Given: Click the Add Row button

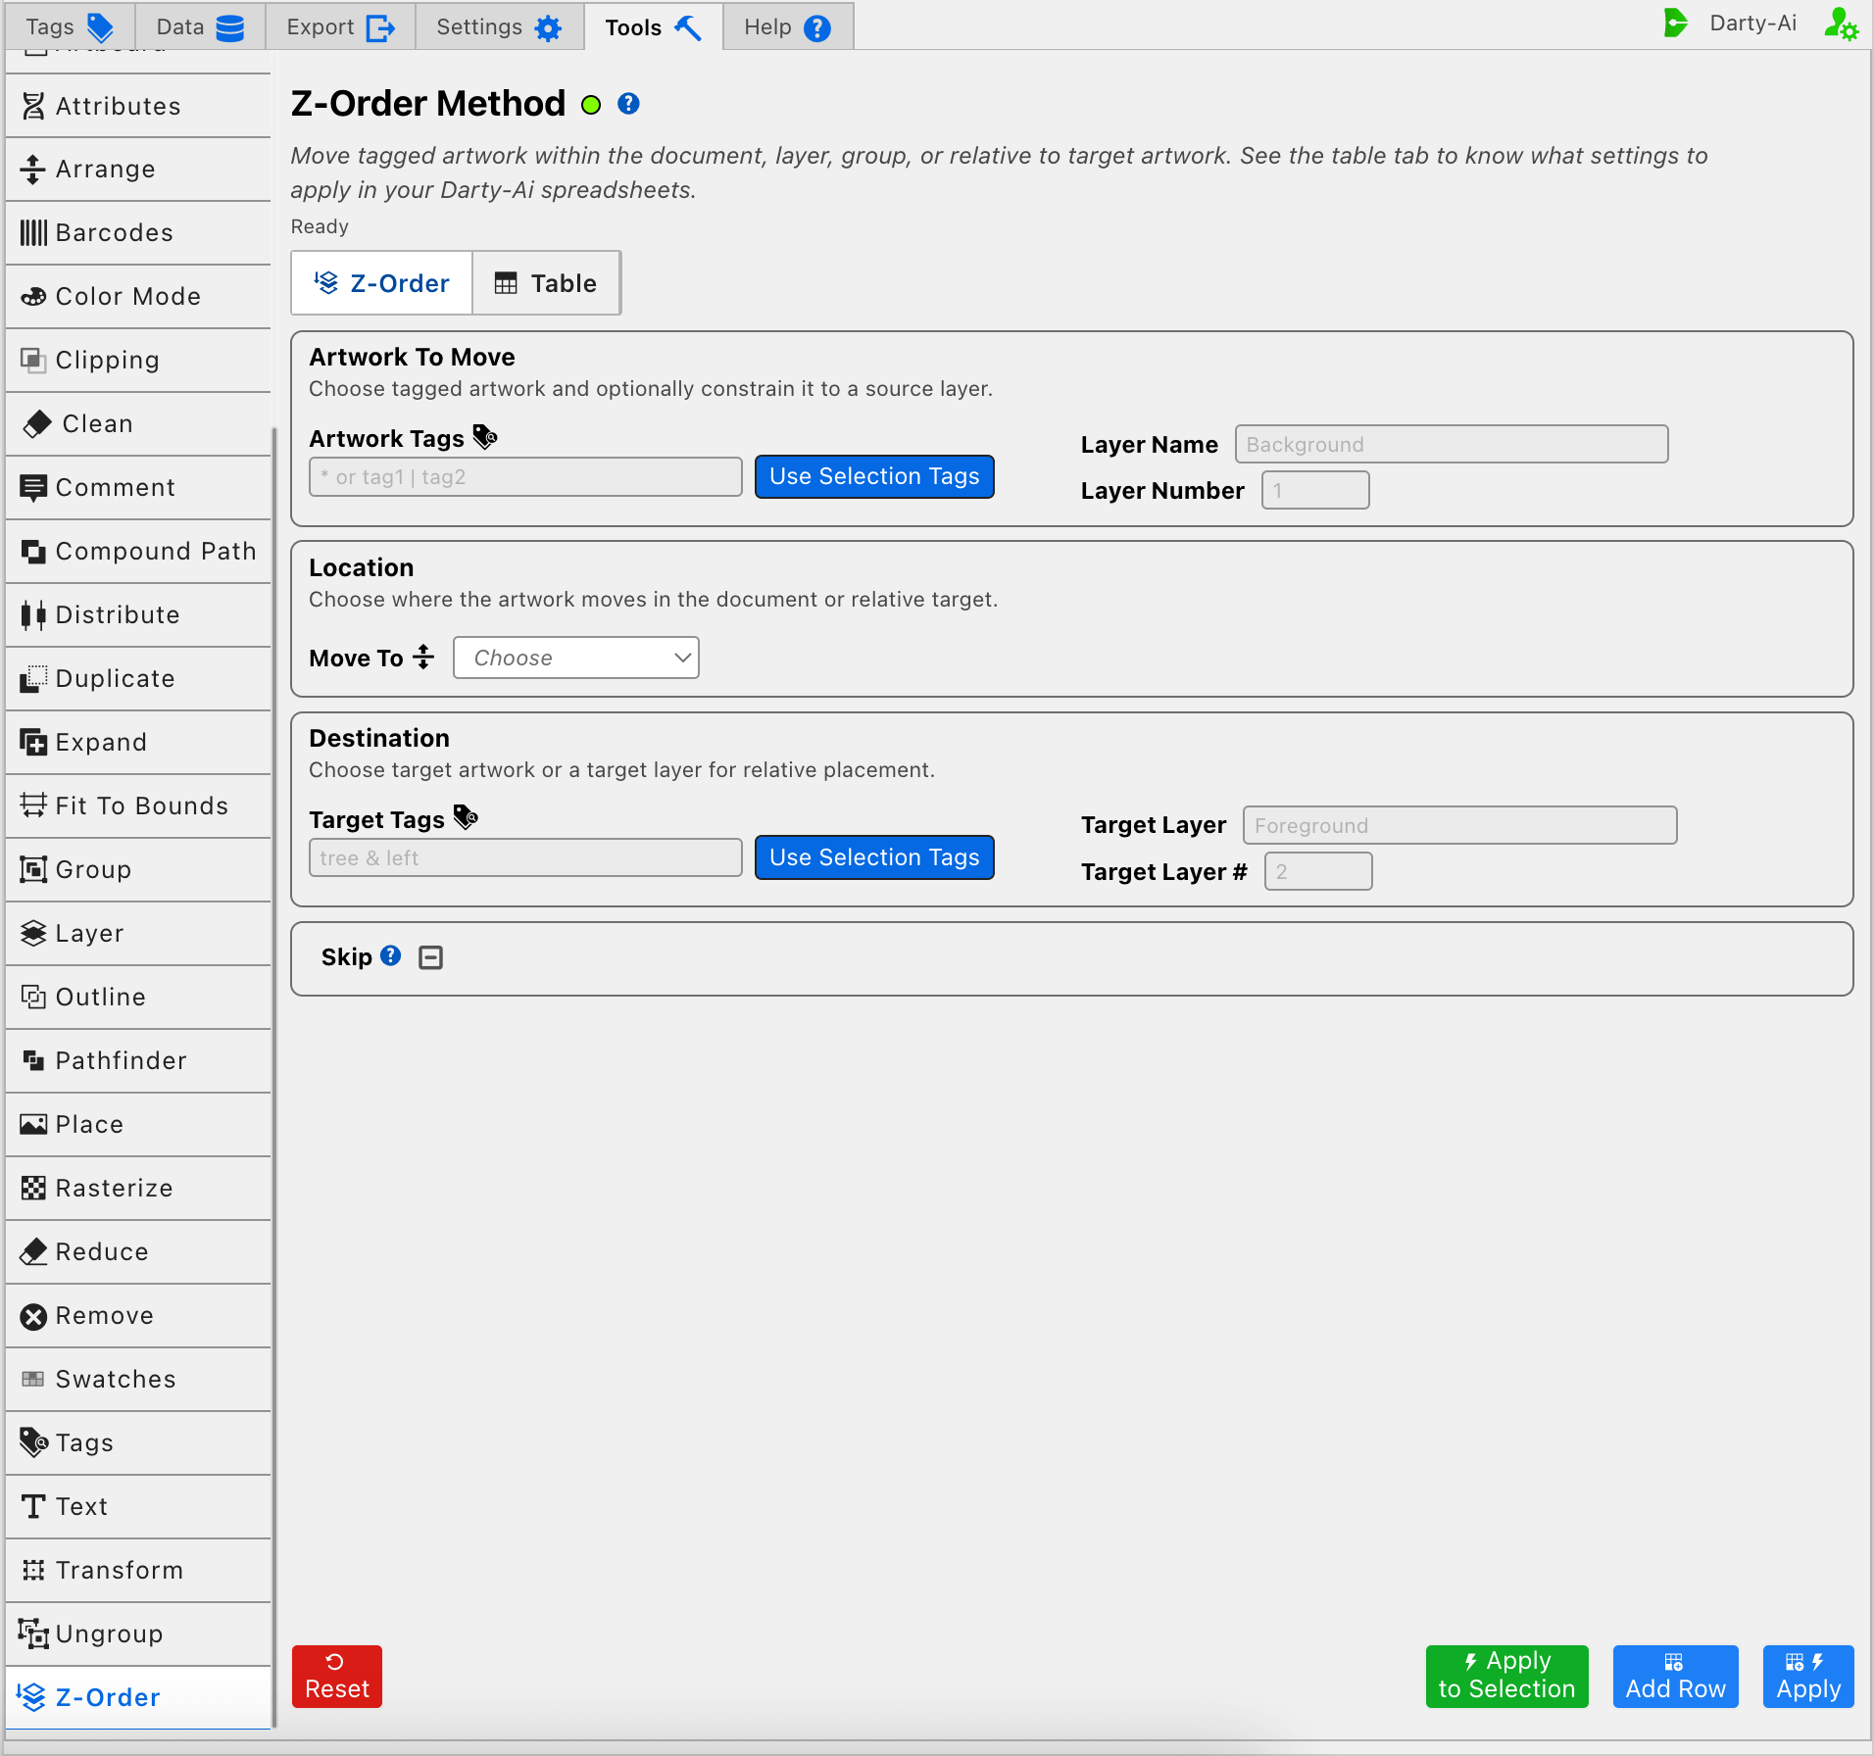Looking at the screenshot, I should coord(1675,1676).
